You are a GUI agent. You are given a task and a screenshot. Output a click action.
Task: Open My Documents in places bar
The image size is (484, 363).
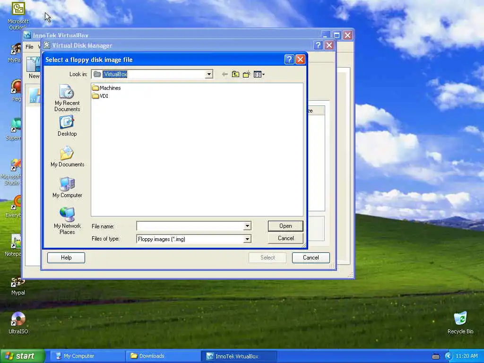(x=67, y=157)
